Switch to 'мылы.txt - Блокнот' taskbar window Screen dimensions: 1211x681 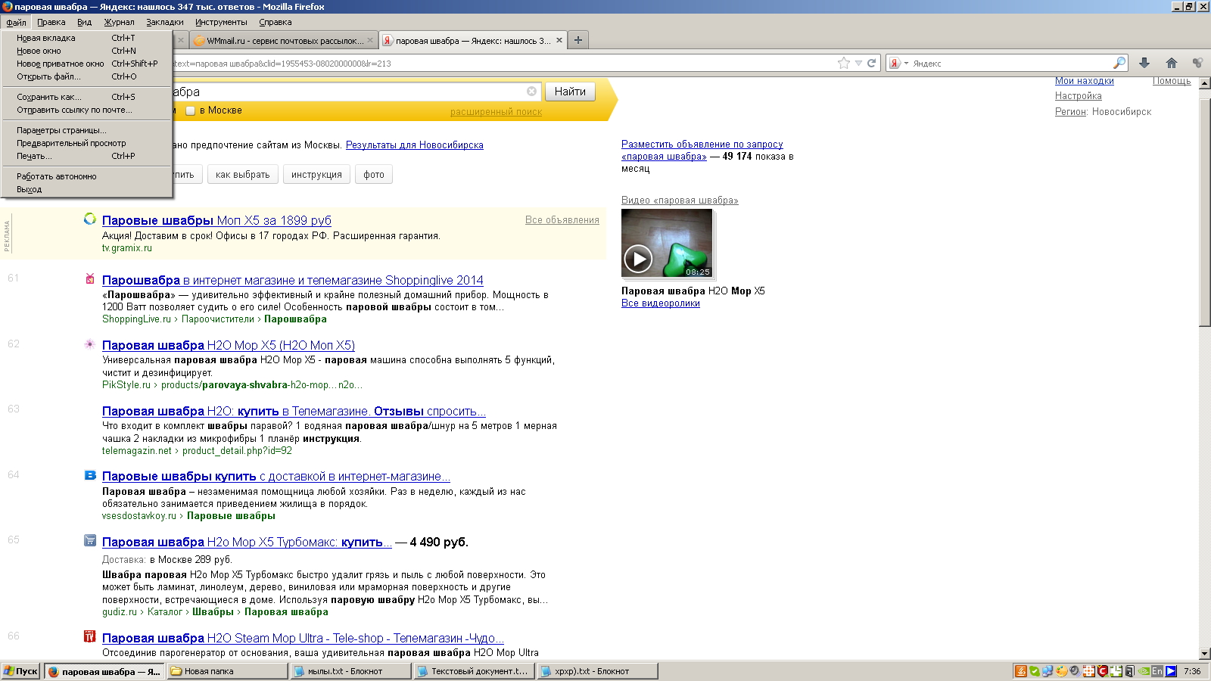[350, 671]
